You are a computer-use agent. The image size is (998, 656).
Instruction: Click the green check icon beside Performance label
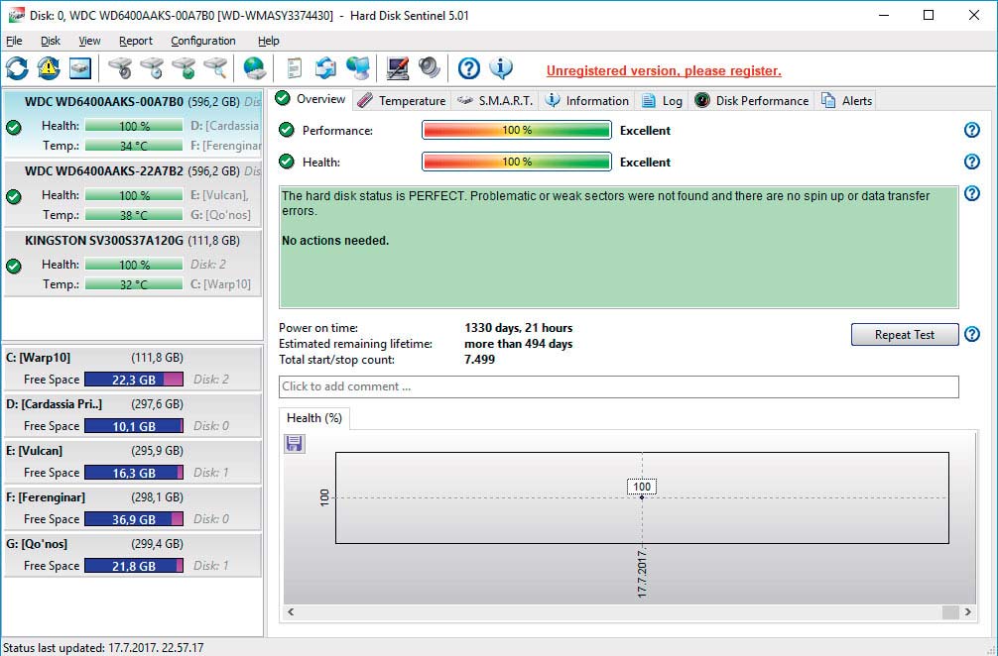pyautogui.click(x=287, y=131)
